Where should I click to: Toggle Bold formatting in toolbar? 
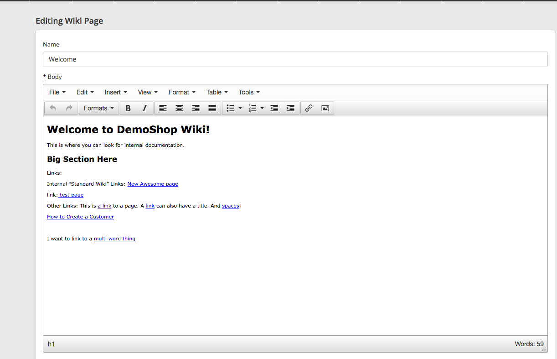[128, 108]
